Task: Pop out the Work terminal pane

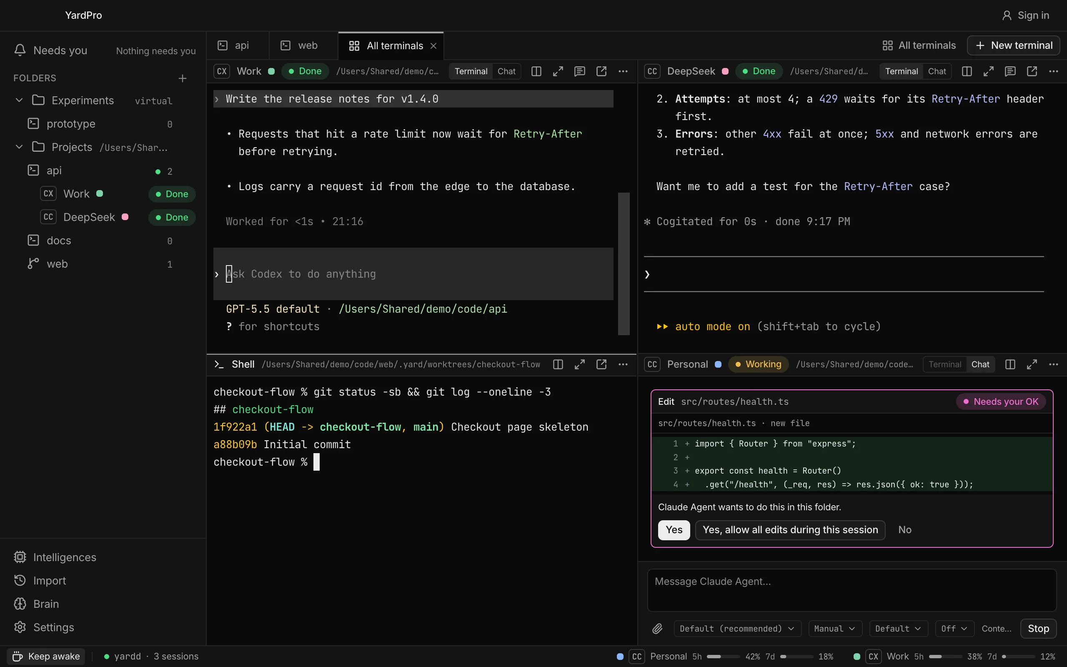Action: tap(601, 71)
